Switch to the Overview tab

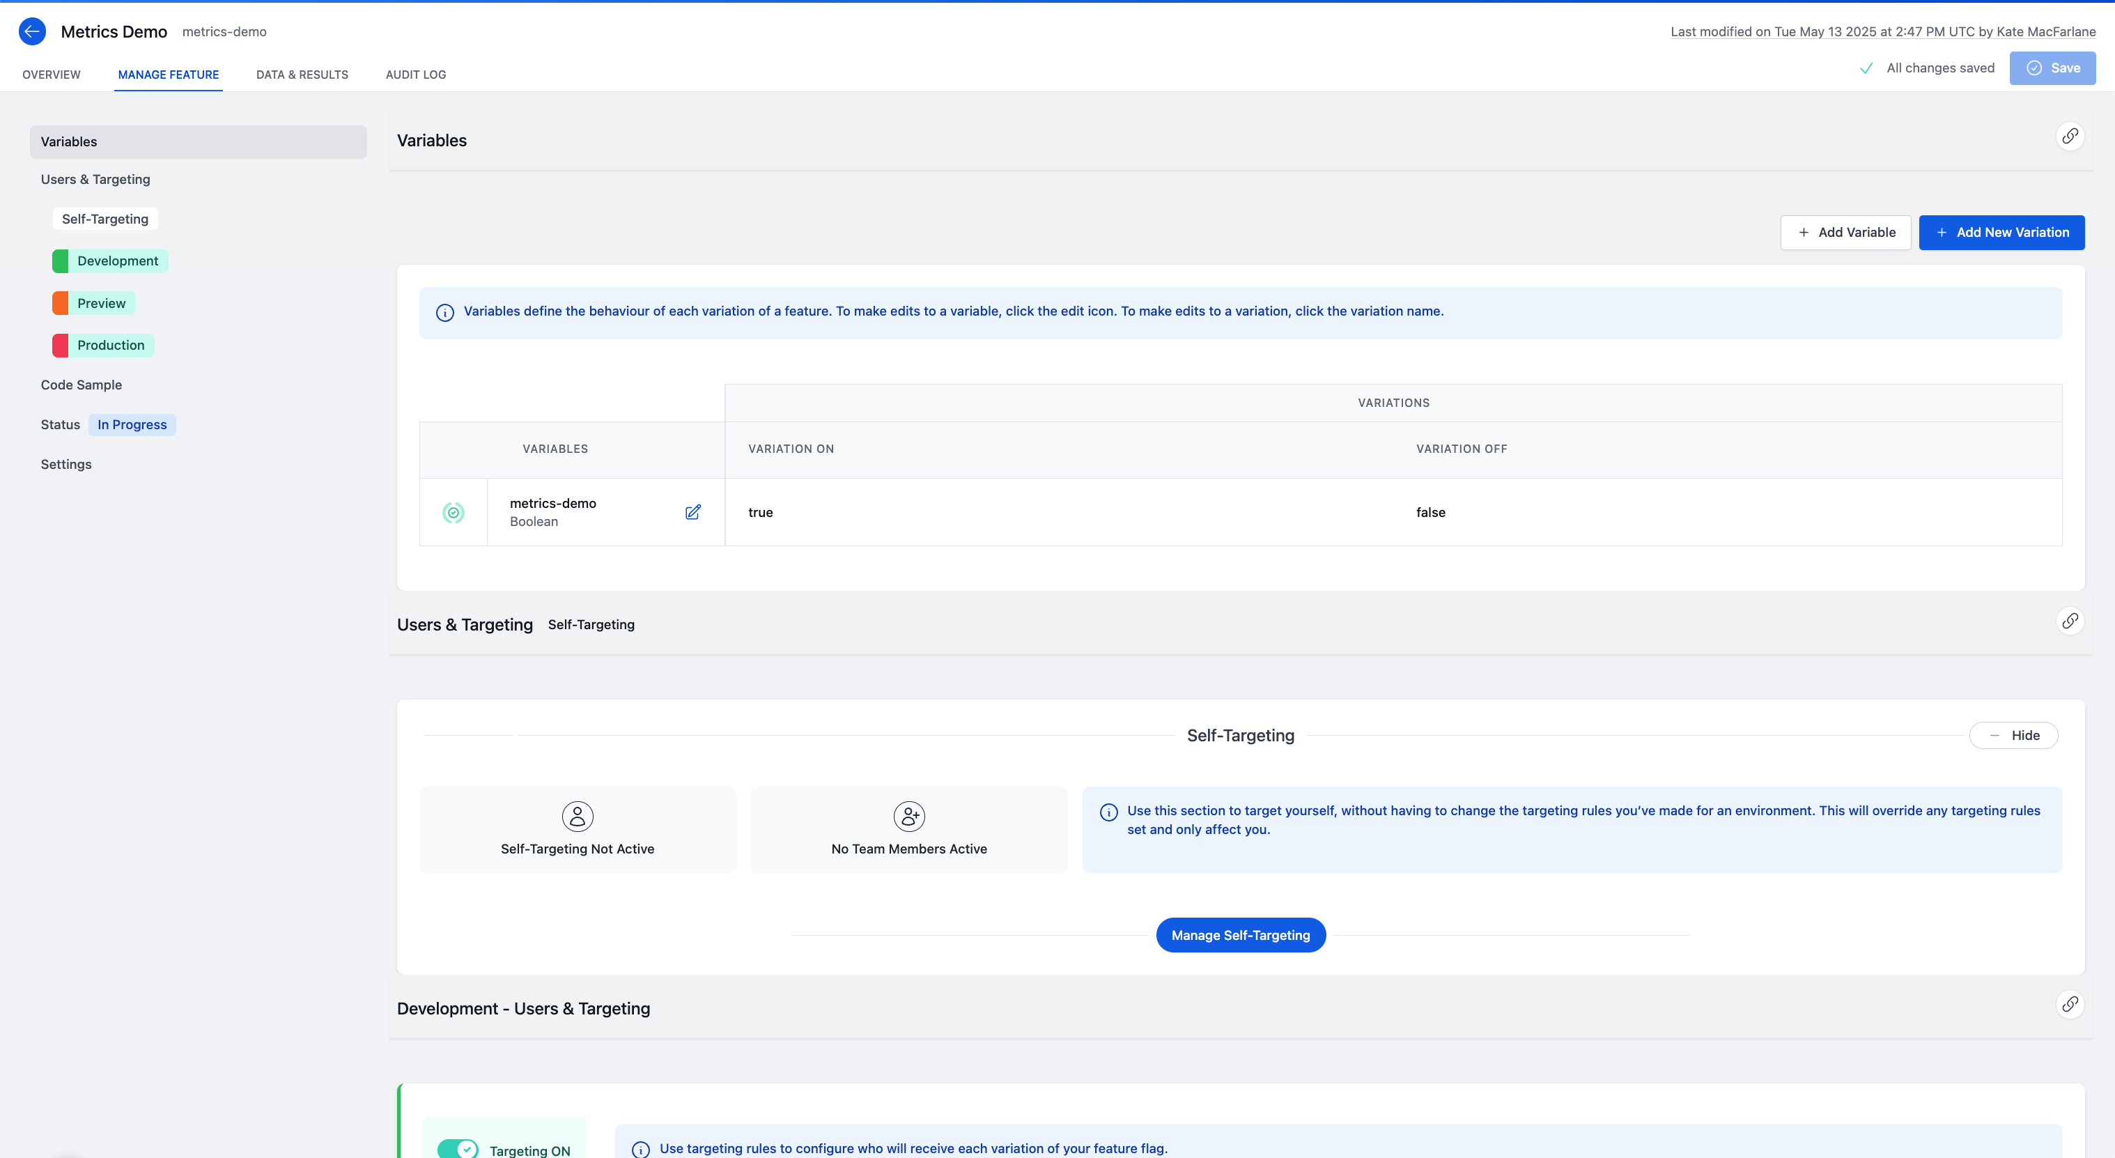[51, 74]
